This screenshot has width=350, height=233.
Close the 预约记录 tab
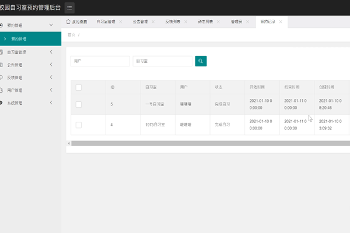pos(281,22)
